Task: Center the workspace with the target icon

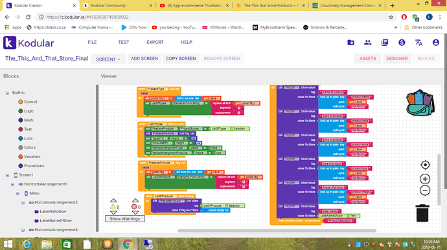Action: pyautogui.click(x=425, y=165)
